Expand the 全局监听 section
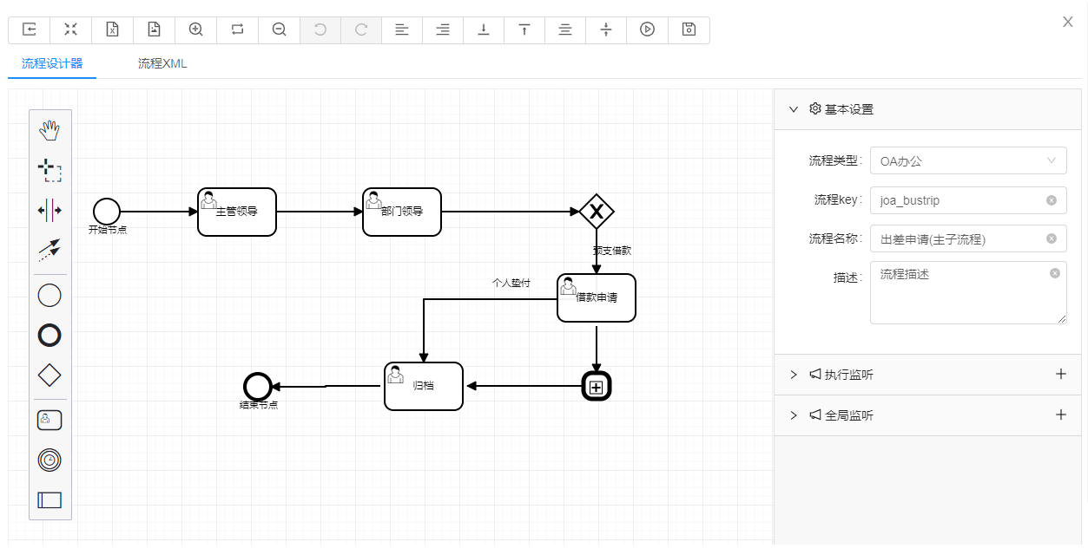 (x=793, y=415)
